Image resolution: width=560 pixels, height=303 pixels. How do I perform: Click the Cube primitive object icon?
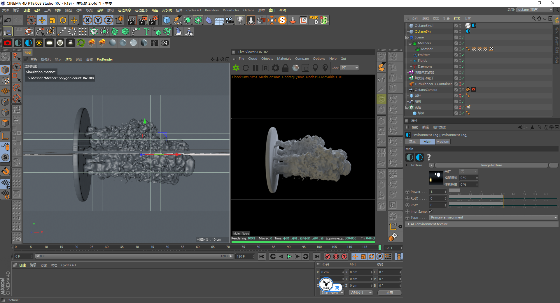click(167, 20)
